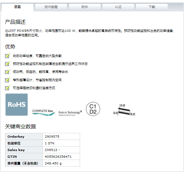
Task: Click checkmark beside 预防性功能监视 advantage
Action: (x=8, y=64)
